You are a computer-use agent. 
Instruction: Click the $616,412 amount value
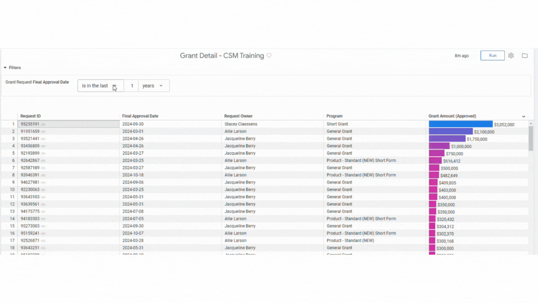coord(452,161)
